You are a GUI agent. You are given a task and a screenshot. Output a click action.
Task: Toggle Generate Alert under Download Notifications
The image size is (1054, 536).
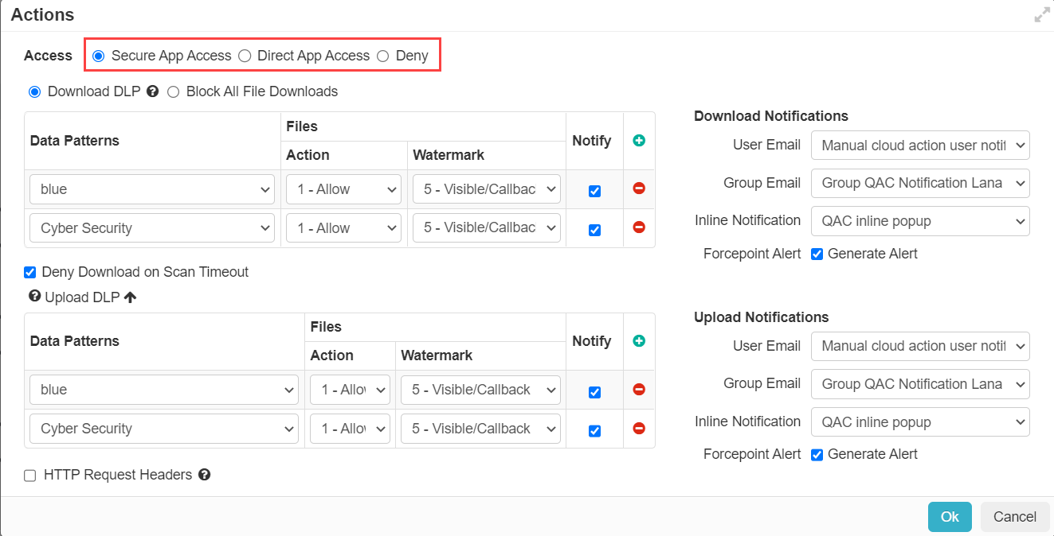817,254
